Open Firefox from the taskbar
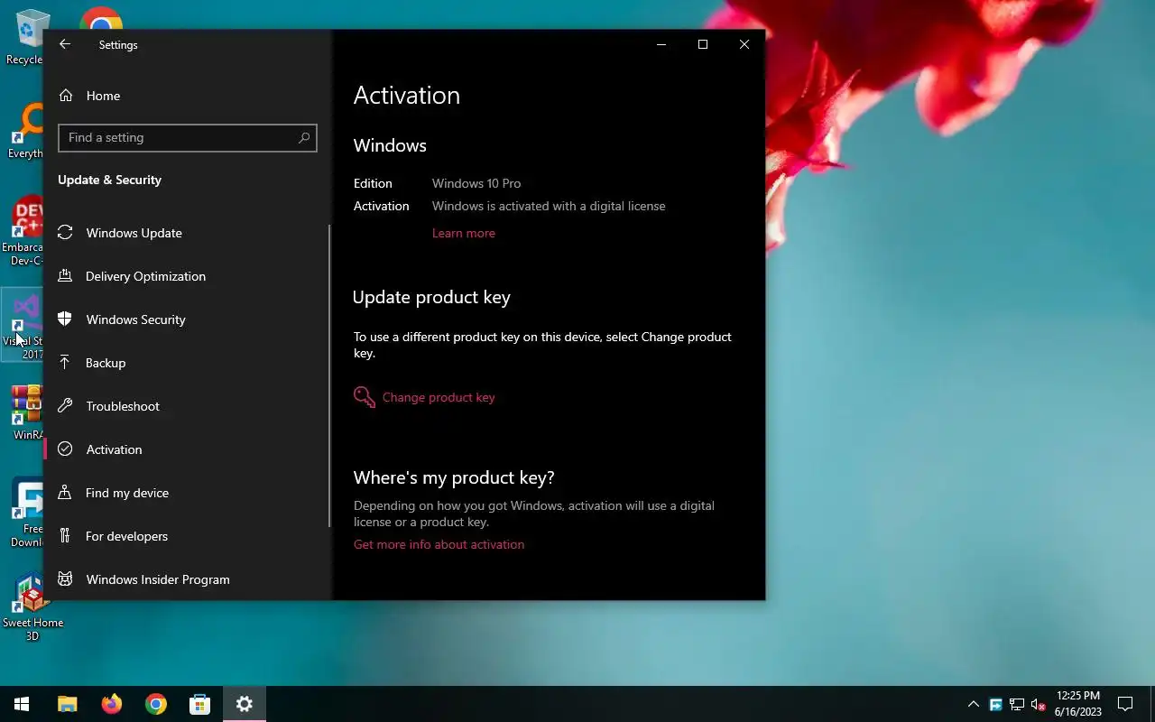This screenshot has height=722, width=1155. tap(112, 704)
